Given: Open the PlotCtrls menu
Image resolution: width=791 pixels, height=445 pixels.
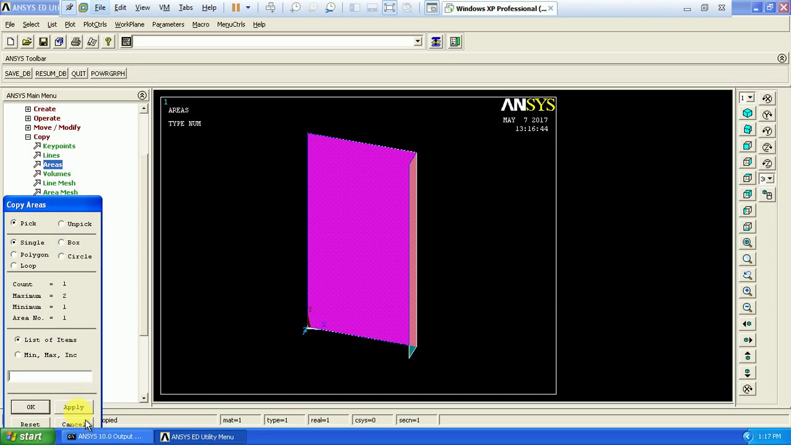Looking at the screenshot, I should pyautogui.click(x=95, y=24).
